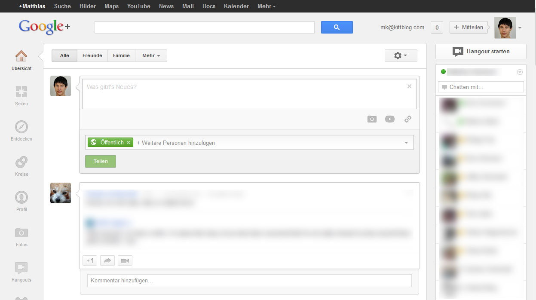Open Mail from the top navigation

click(188, 6)
